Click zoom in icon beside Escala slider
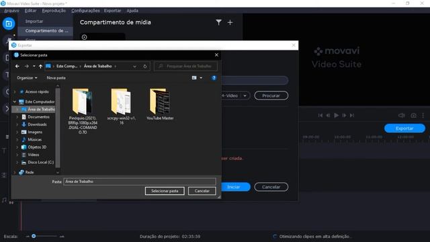Screen dimensions: 430x242 tap(62, 236)
